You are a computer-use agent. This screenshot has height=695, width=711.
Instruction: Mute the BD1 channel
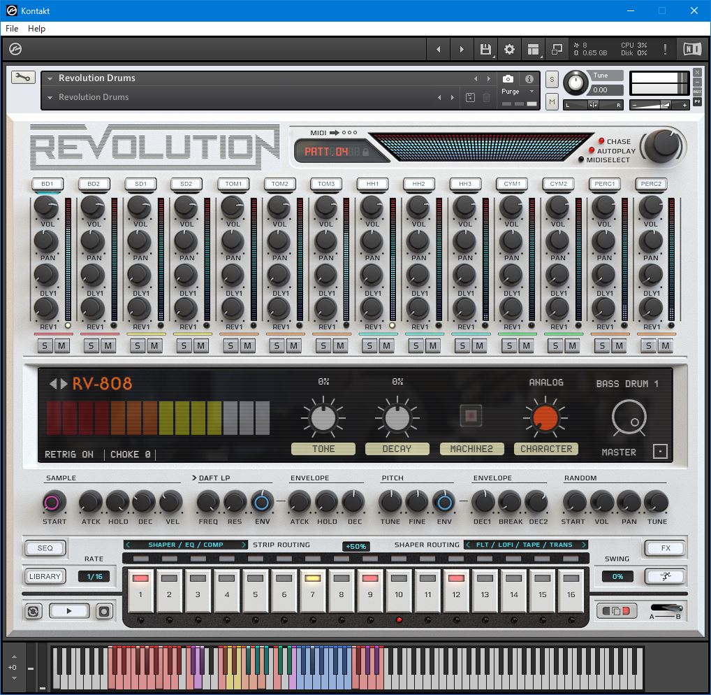61,346
